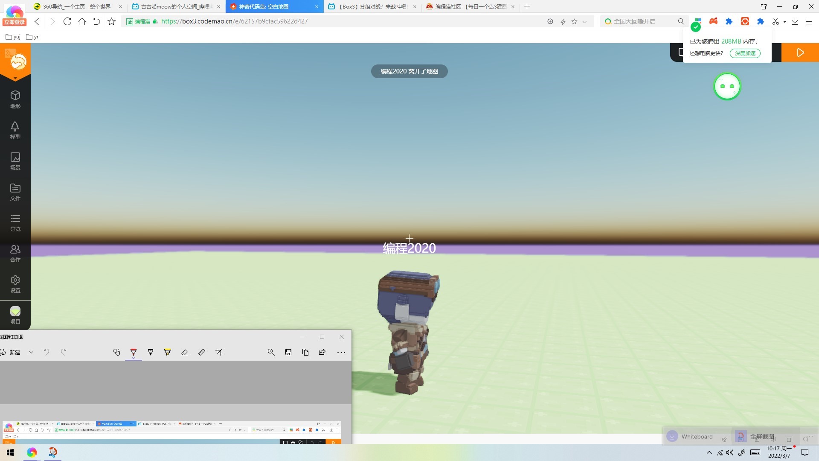Go back to the previous page
819x461 pixels.
[38, 21]
